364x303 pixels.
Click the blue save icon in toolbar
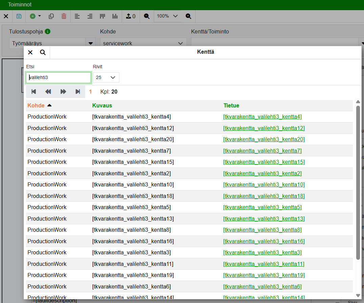(x=19, y=16)
